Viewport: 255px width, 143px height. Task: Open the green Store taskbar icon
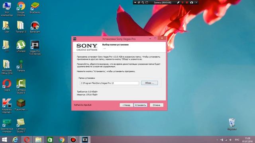click(x=50, y=139)
